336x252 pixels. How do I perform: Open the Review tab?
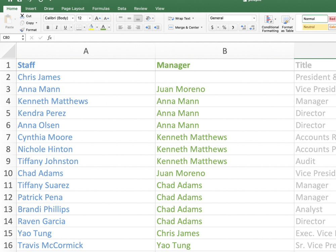[140, 8]
